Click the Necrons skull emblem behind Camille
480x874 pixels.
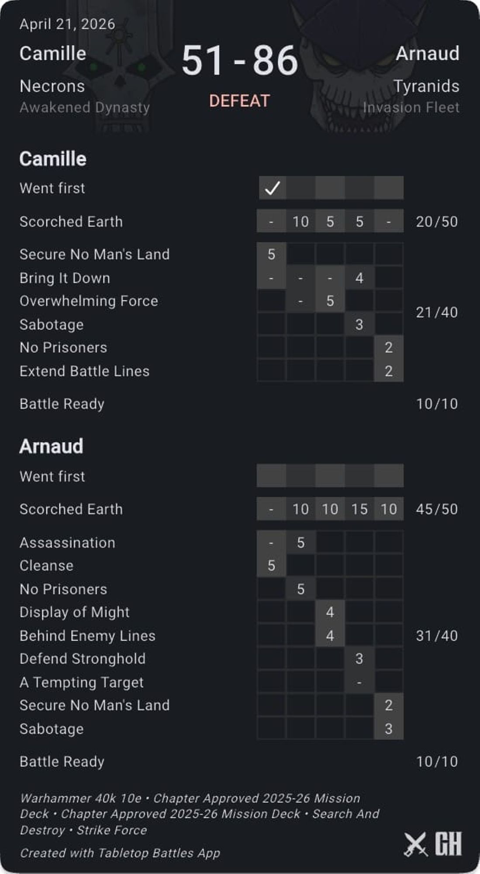[x=118, y=66]
